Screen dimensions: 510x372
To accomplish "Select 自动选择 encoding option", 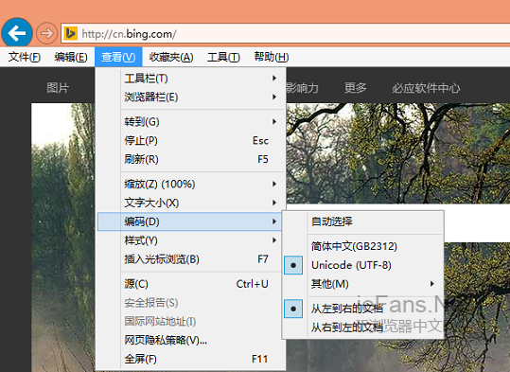I will 363,221.
